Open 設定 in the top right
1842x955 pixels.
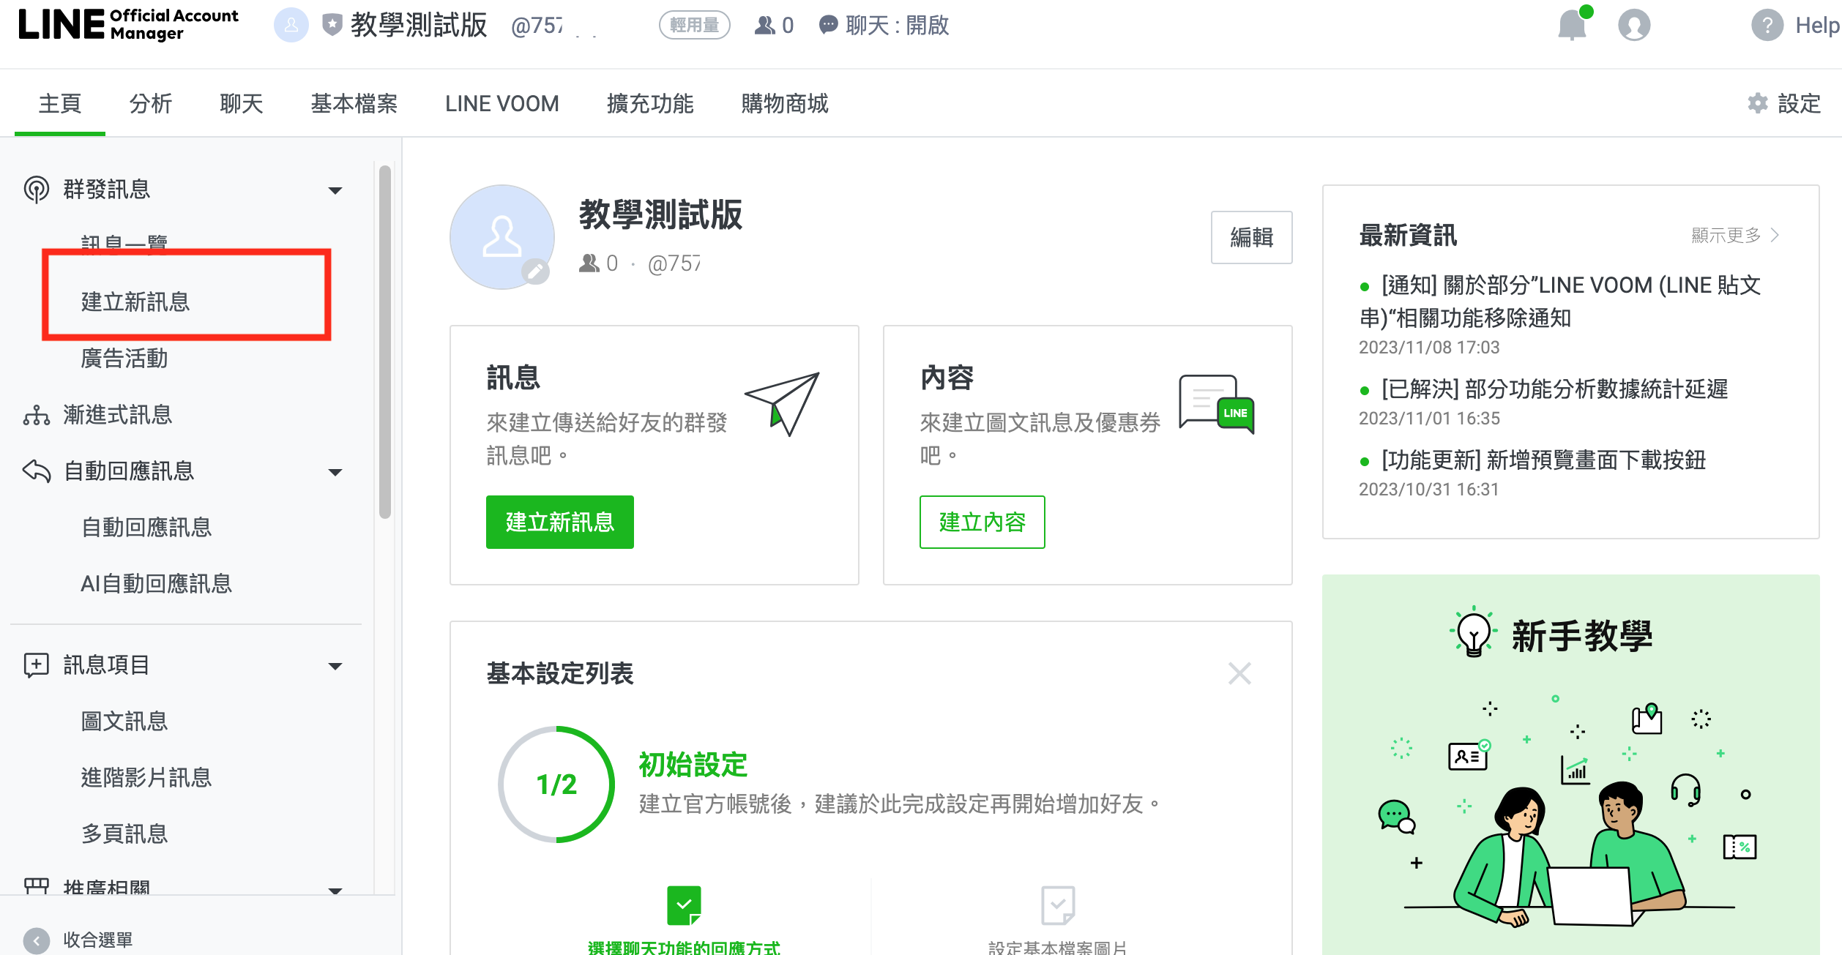[x=1785, y=103]
